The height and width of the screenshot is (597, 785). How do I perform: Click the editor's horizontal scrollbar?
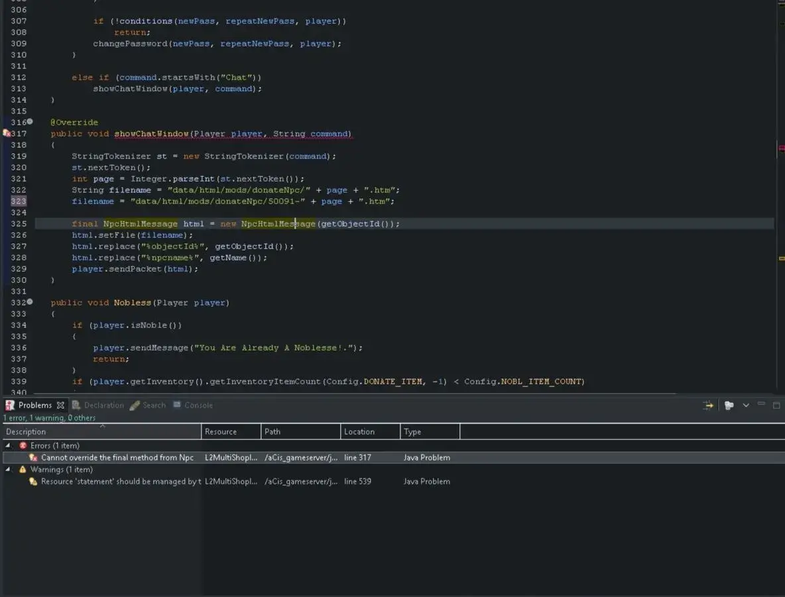[x=355, y=394]
